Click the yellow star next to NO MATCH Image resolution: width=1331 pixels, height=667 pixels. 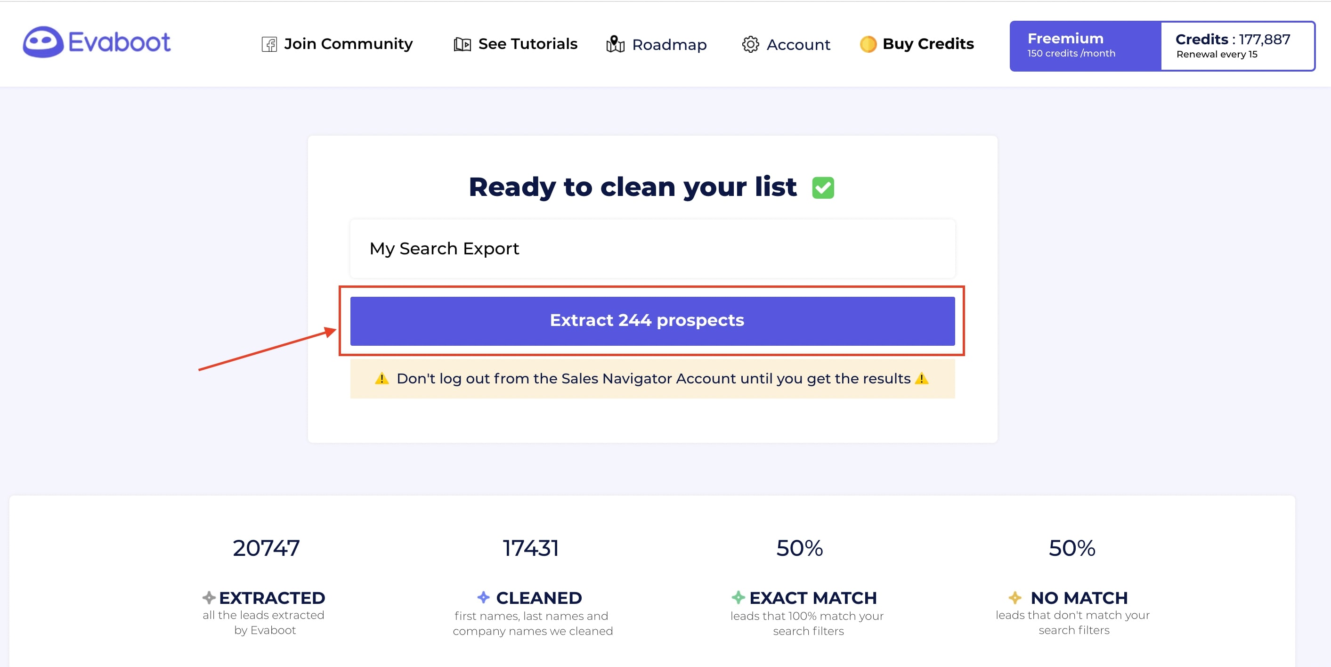(x=1015, y=597)
